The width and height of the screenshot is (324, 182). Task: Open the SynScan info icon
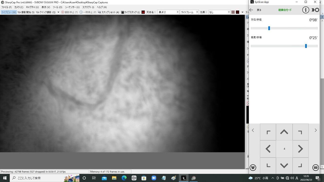coord(306,10)
